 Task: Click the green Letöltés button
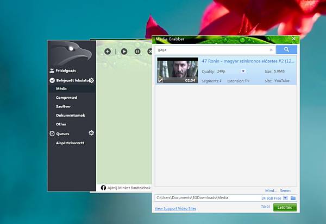285,207
